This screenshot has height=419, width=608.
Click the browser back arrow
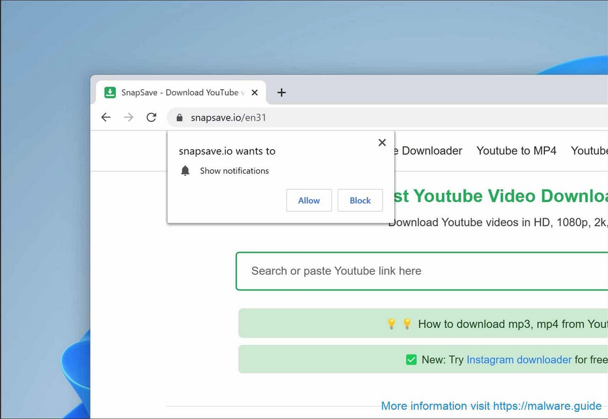pyautogui.click(x=106, y=117)
